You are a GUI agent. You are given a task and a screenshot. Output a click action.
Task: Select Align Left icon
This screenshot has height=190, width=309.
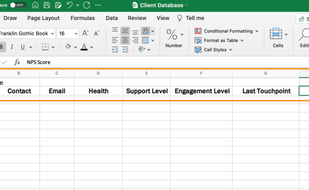point(115,40)
